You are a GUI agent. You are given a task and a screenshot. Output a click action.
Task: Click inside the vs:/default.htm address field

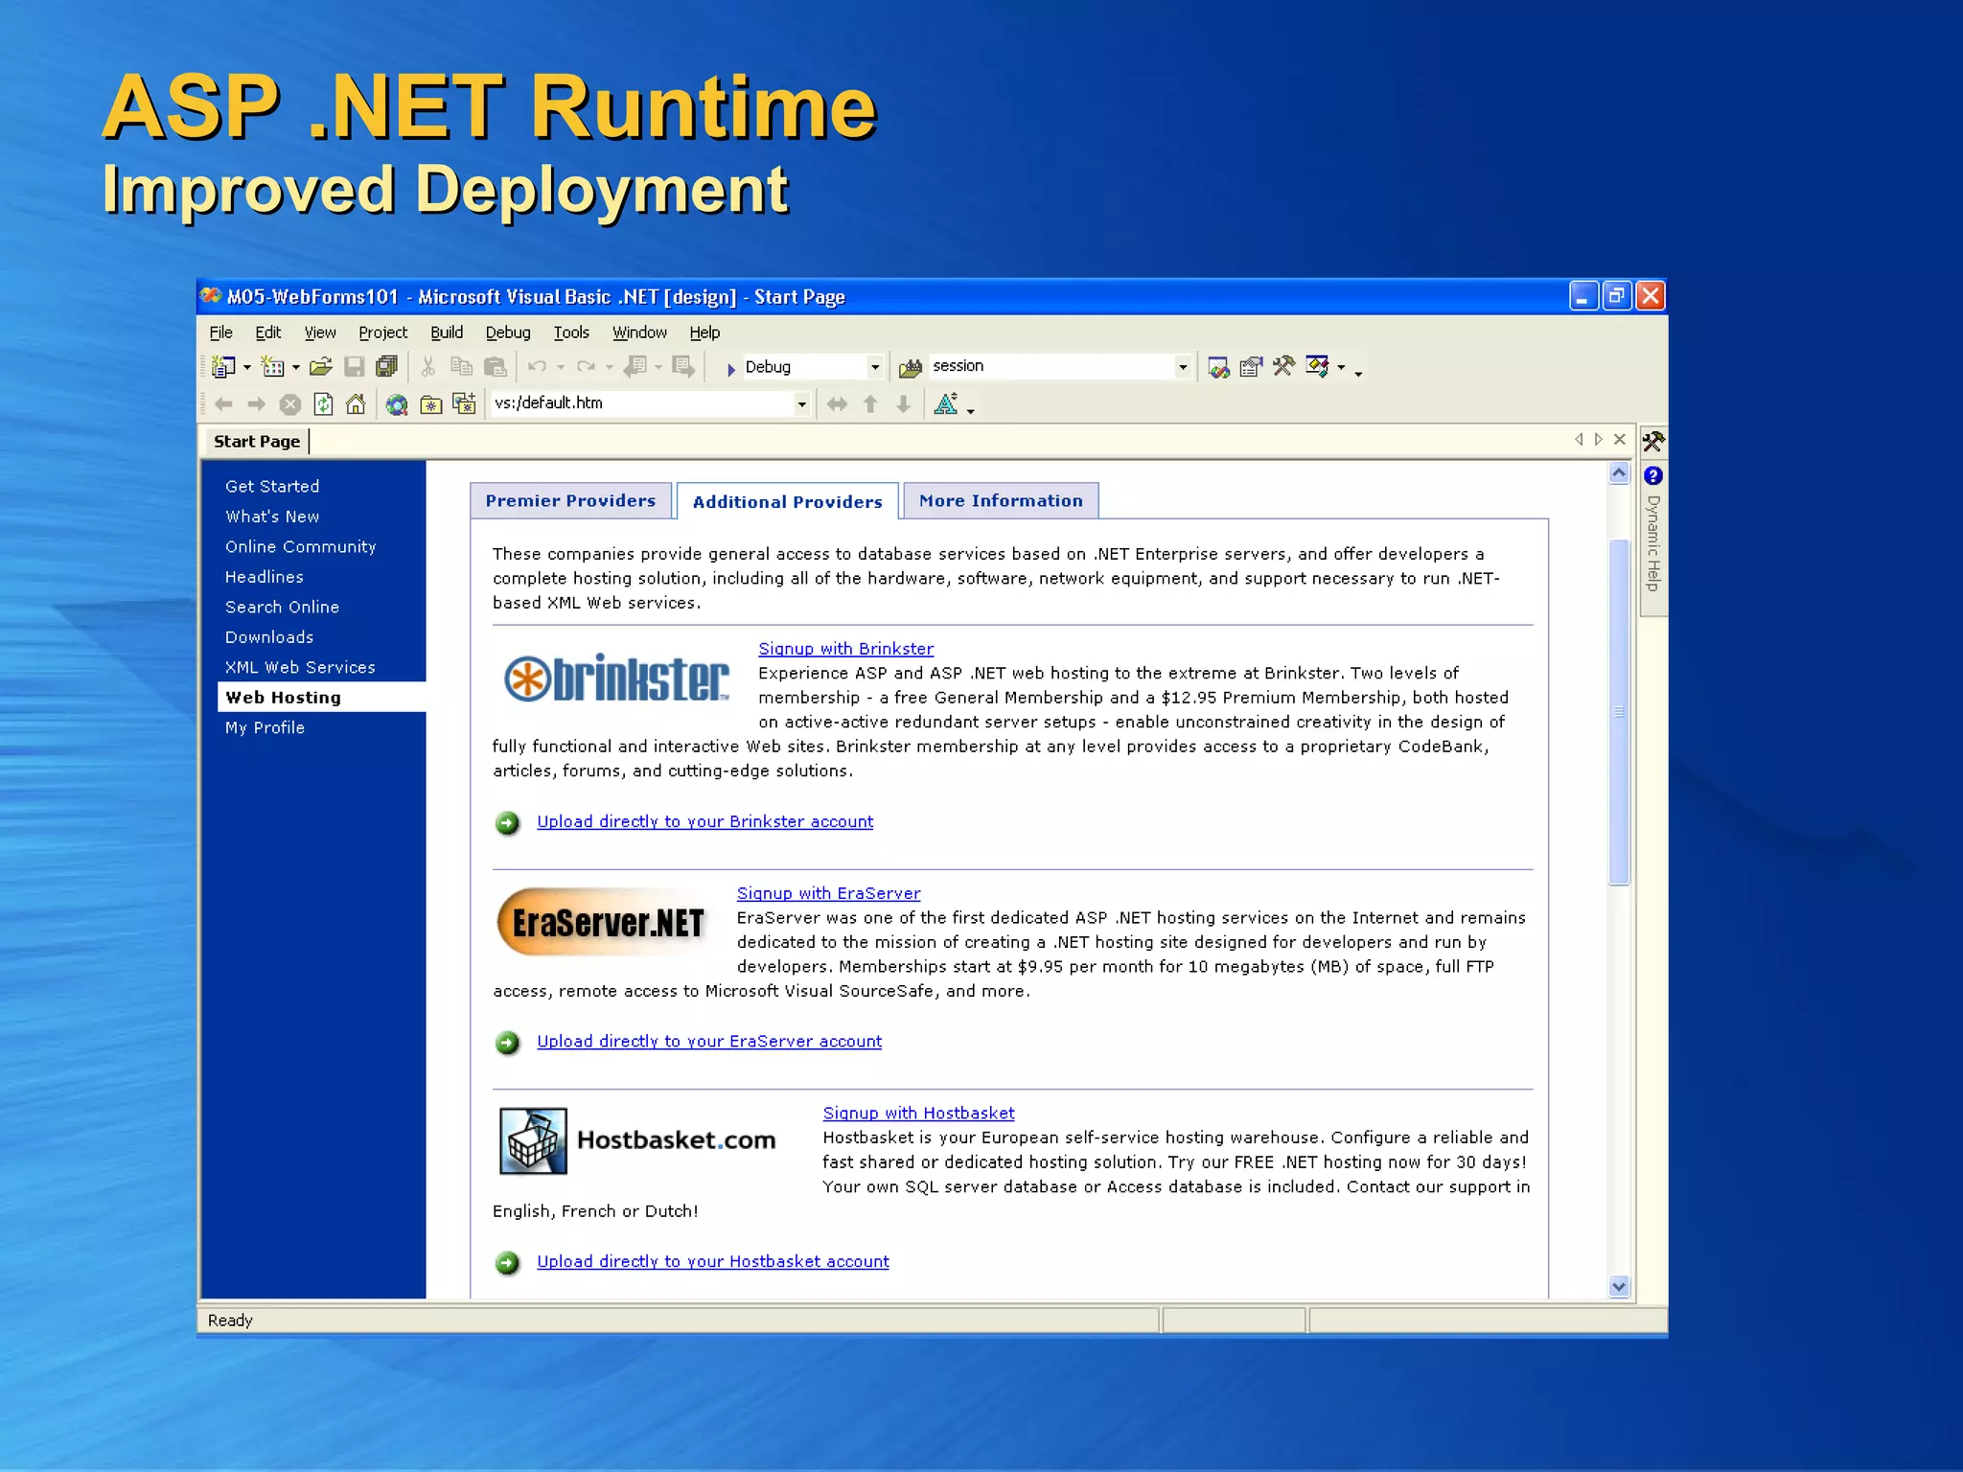642,403
